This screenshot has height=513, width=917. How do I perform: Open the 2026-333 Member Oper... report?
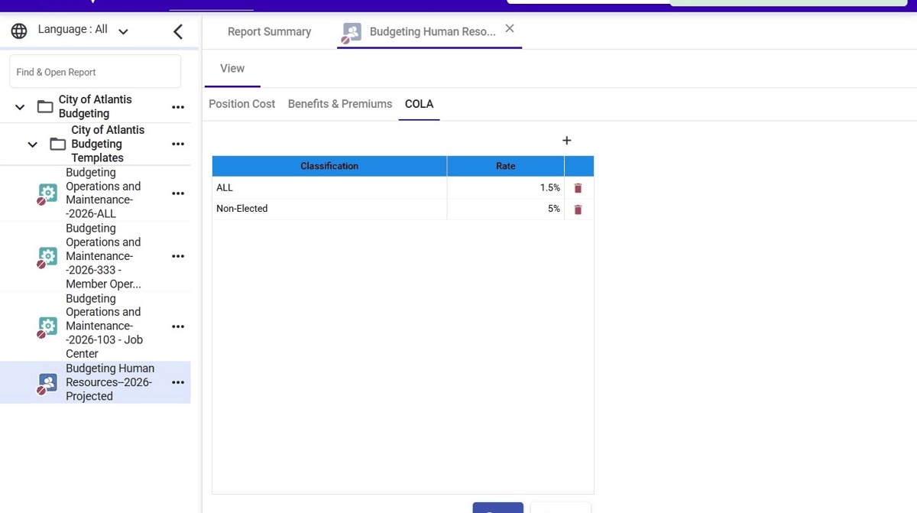click(103, 256)
